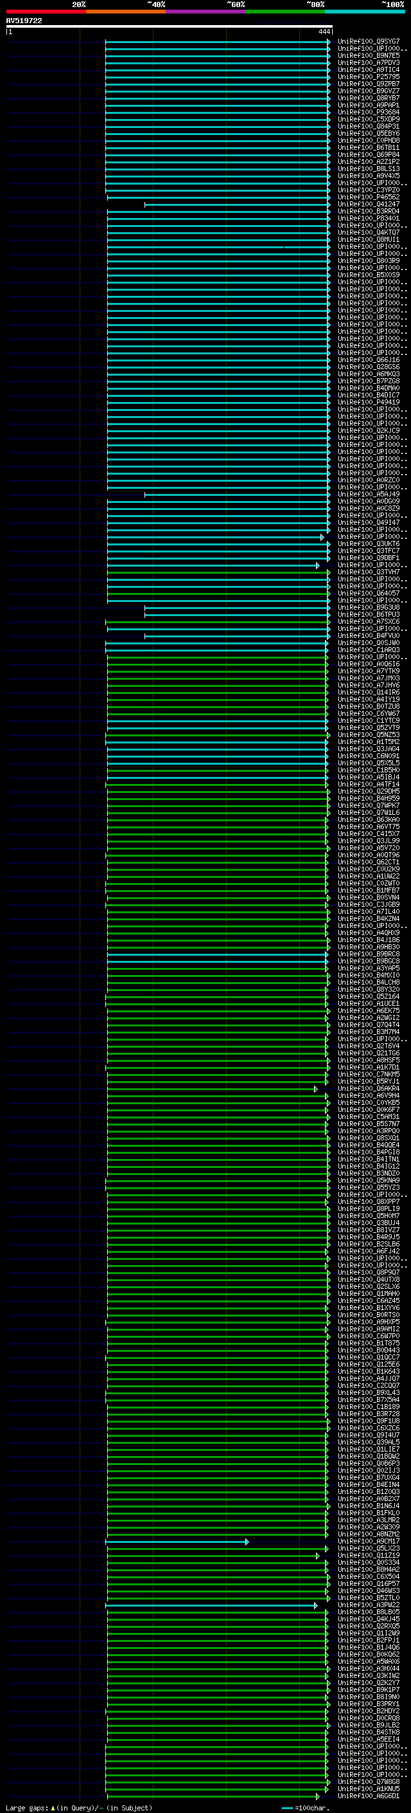Select label UniRef100_B6TB11
Screen dimensions: 411x1813
click(369, 148)
